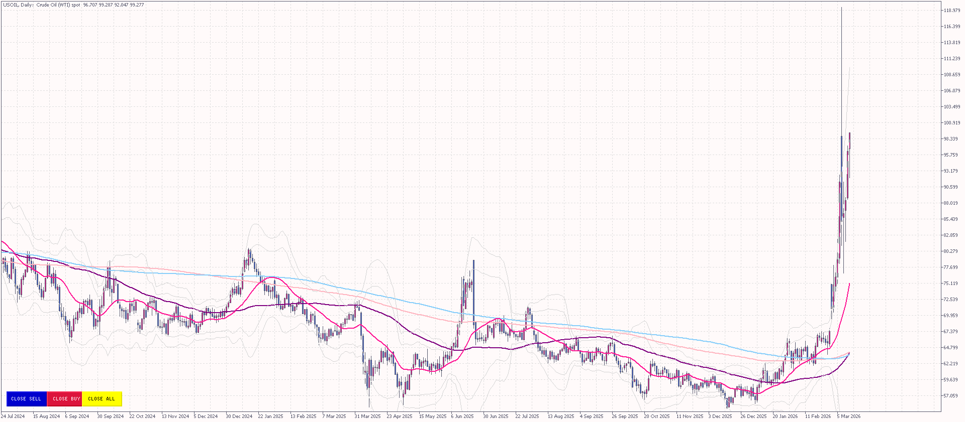Click the 22 Jan 2025 date label

pos(270,416)
